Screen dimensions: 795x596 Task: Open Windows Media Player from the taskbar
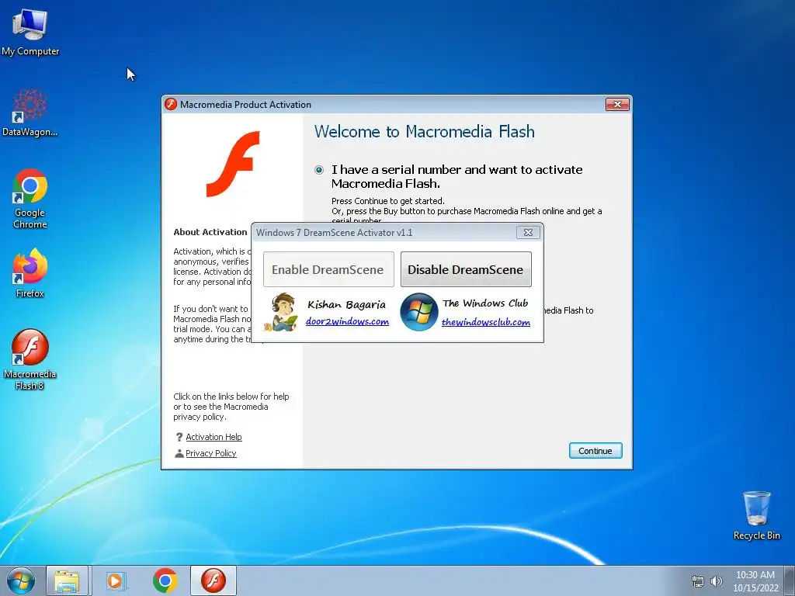(116, 580)
